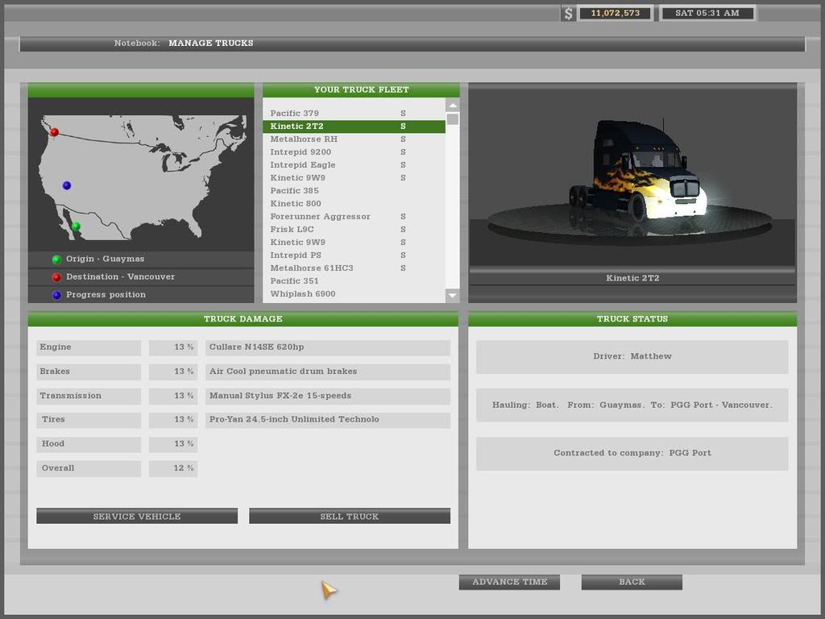Click the green Origin legend dot
The height and width of the screenshot is (619, 825).
pyautogui.click(x=56, y=260)
